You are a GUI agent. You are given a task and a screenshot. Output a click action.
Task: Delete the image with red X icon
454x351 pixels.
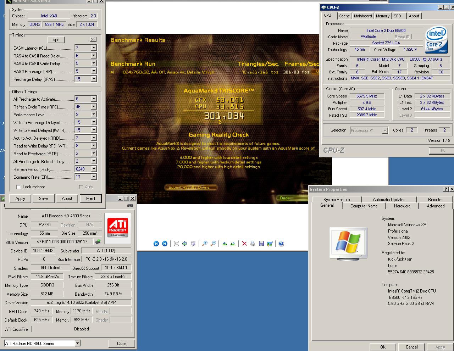pos(244,244)
